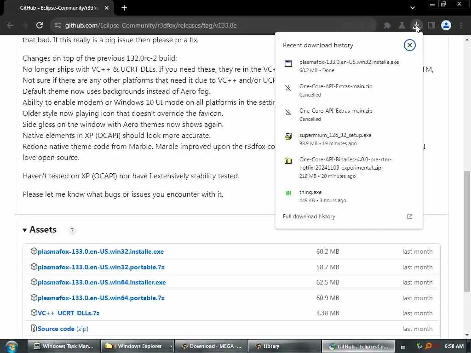
Task: Go back to previous page
Action: 10,25
